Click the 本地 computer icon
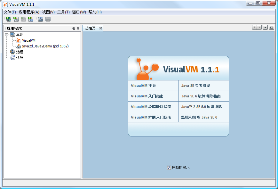The image size is (278, 189). (12, 35)
